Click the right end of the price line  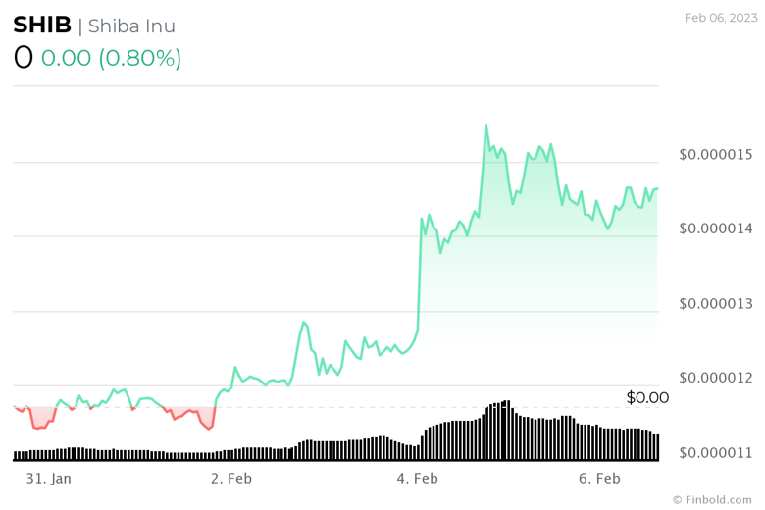[x=656, y=188]
